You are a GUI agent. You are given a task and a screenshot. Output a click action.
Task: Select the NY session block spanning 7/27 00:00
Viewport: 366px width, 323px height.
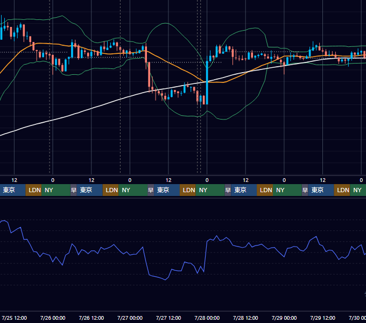click(x=133, y=190)
